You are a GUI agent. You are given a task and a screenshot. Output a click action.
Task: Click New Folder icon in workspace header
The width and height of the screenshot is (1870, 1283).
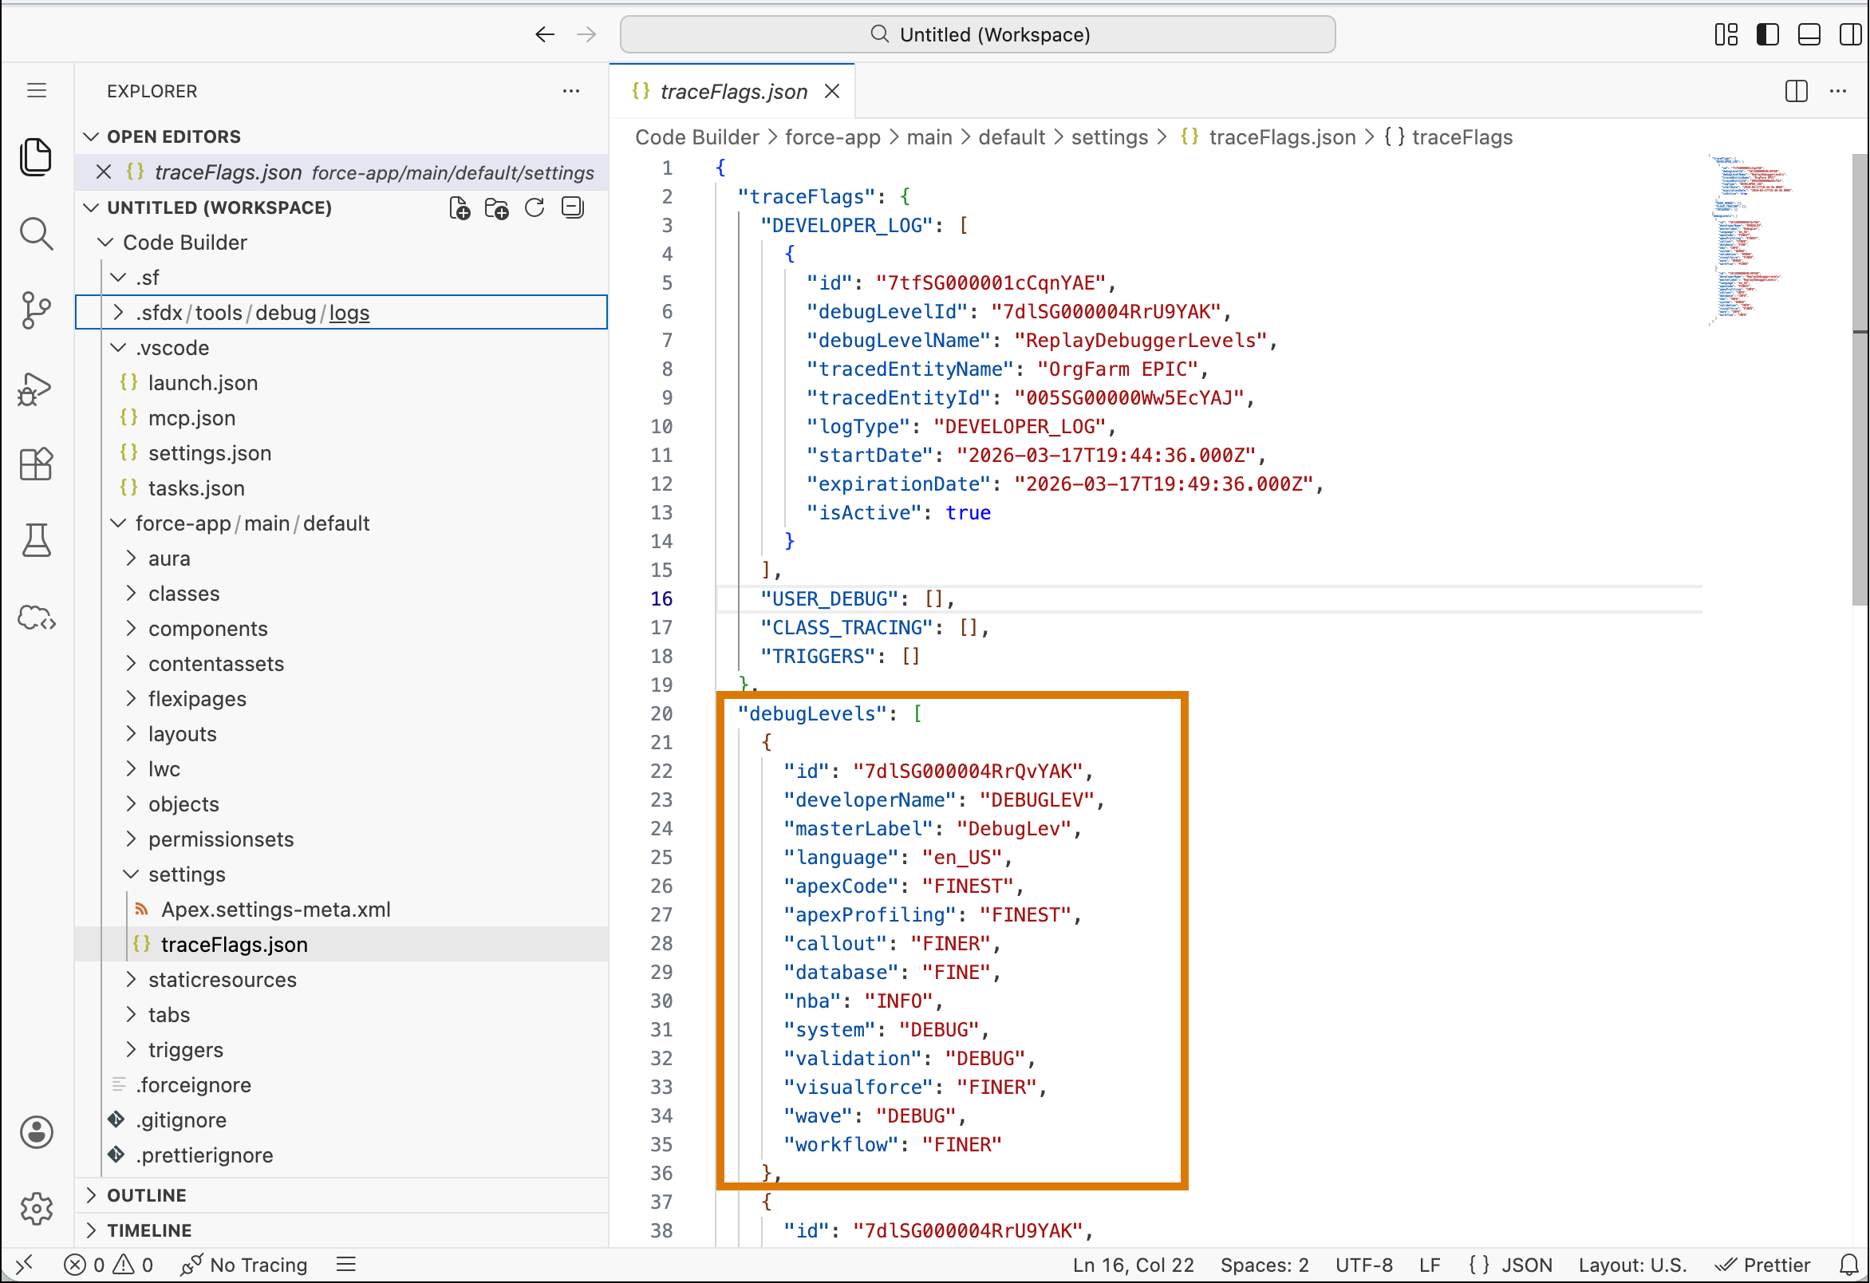point(497,208)
